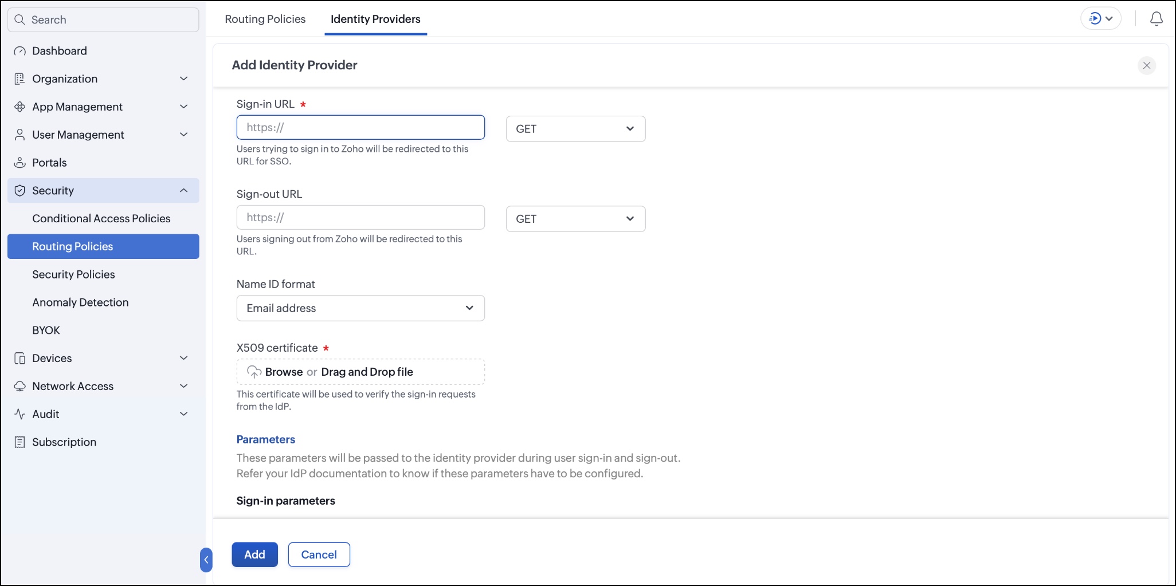Click the search magnifier icon
This screenshot has width=1176, height=586.
click(19, 19)
